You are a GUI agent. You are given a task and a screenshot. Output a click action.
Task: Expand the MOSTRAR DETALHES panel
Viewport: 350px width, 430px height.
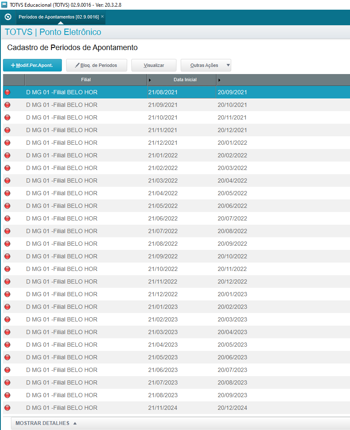pyautogui.click(x=46, y=423)
